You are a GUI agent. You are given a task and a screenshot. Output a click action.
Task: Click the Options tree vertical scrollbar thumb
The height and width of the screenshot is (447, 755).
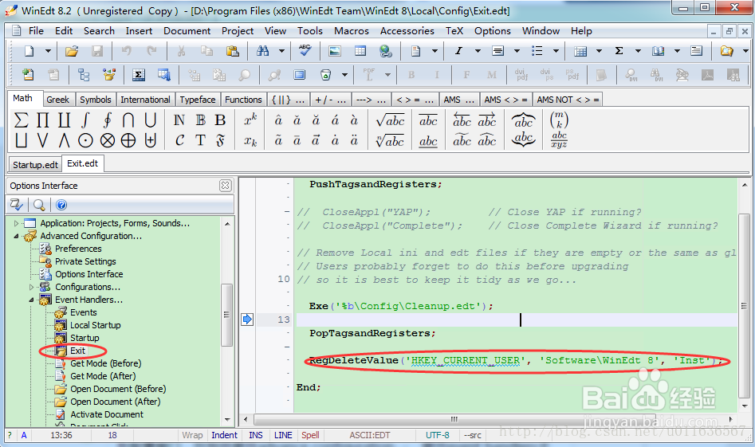click(226, 315)
